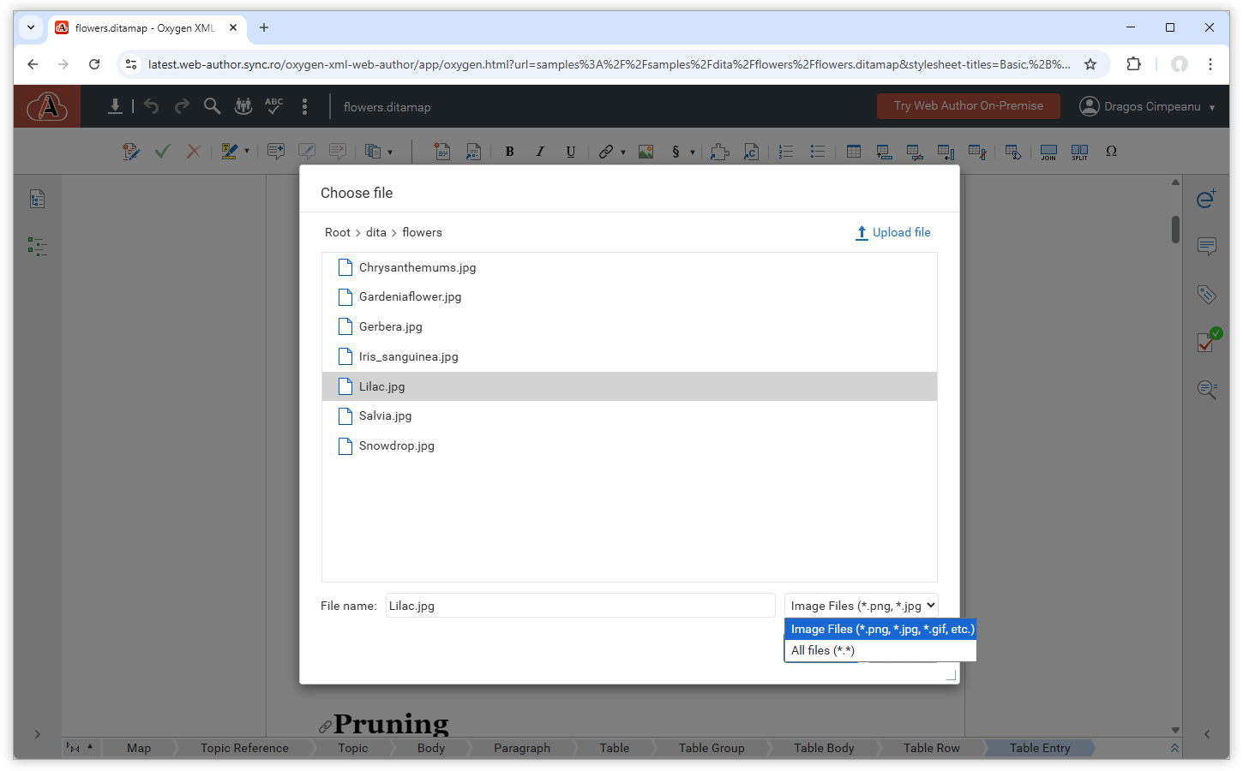
Task: Go to Root in the breadcrumb
Action: [x=337, y=232]
